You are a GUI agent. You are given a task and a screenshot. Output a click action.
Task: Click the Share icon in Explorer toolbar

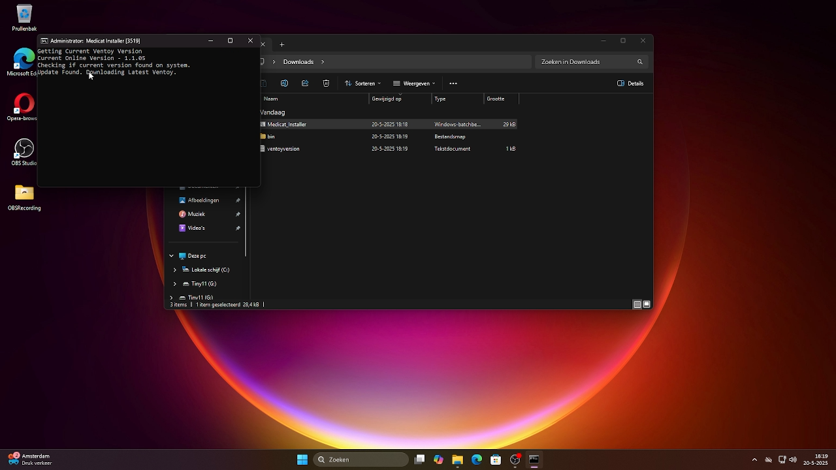click(x=305, y=84)
